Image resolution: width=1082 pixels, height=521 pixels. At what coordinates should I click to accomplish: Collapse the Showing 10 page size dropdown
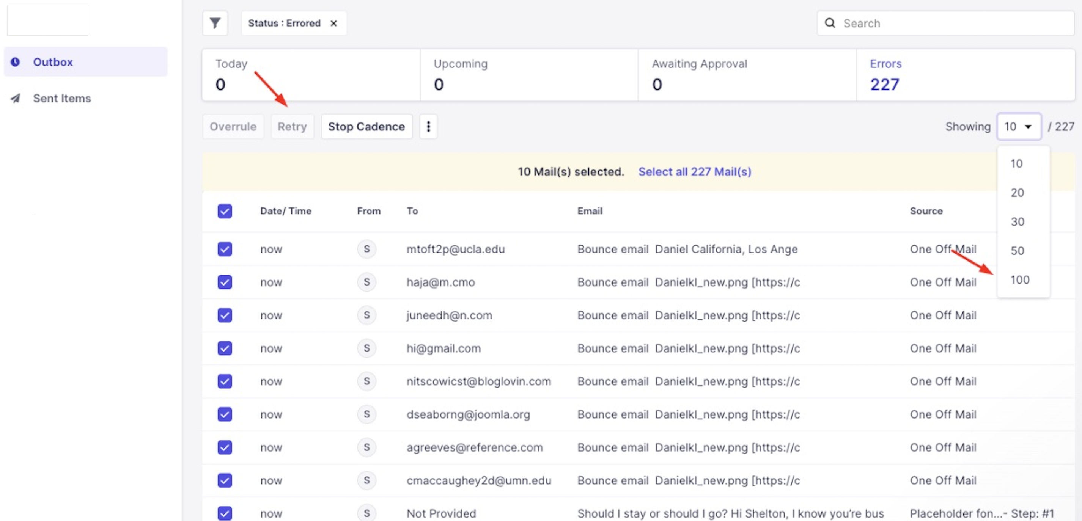[1018, 126]
